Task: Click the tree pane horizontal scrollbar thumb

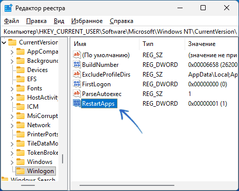Action: tap(28, 185)
